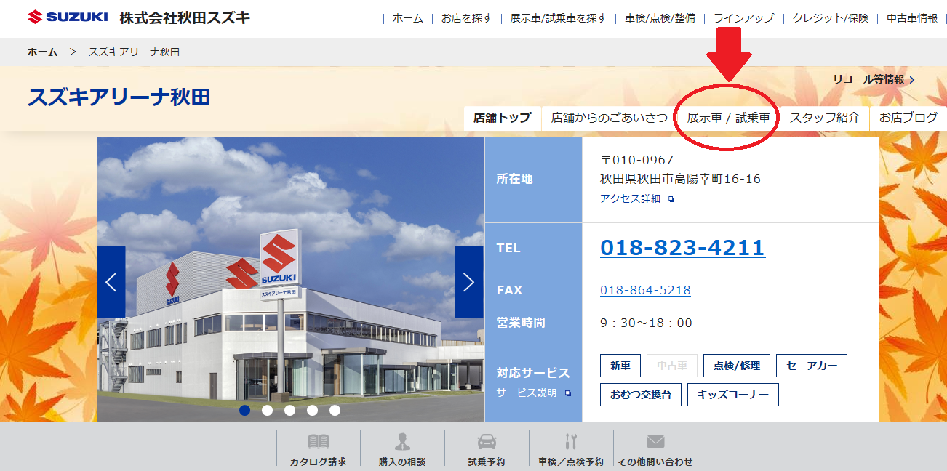This screenshot has height=471, width=947.
Task: Open クレジット/保険 in top navigation
Action: click(x=830, y=18)
